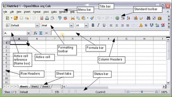
Task: Click the vertical scrollbar down arrow
Action: point(168,83)
